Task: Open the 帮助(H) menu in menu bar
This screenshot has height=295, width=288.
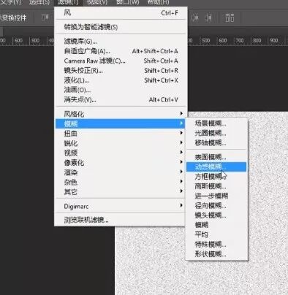Action: [x=158, y=2]
